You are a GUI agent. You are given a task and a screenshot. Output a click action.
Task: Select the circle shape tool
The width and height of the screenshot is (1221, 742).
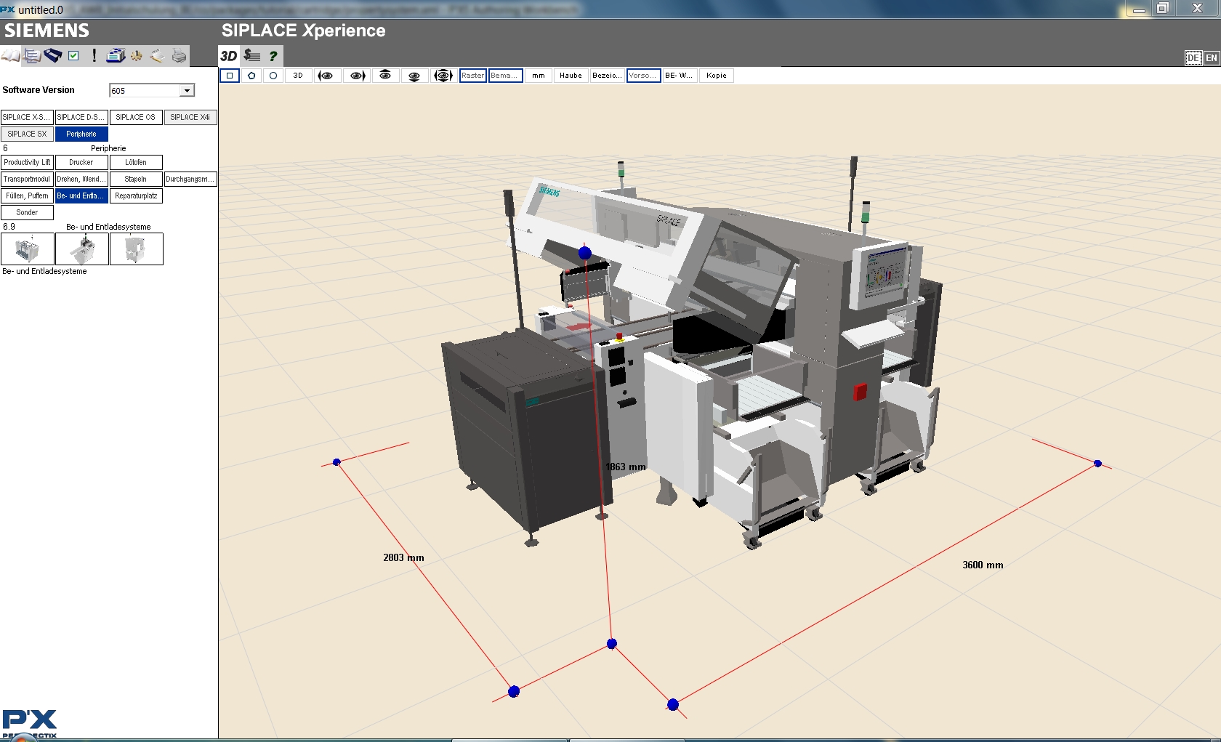[x=273, y=76]
